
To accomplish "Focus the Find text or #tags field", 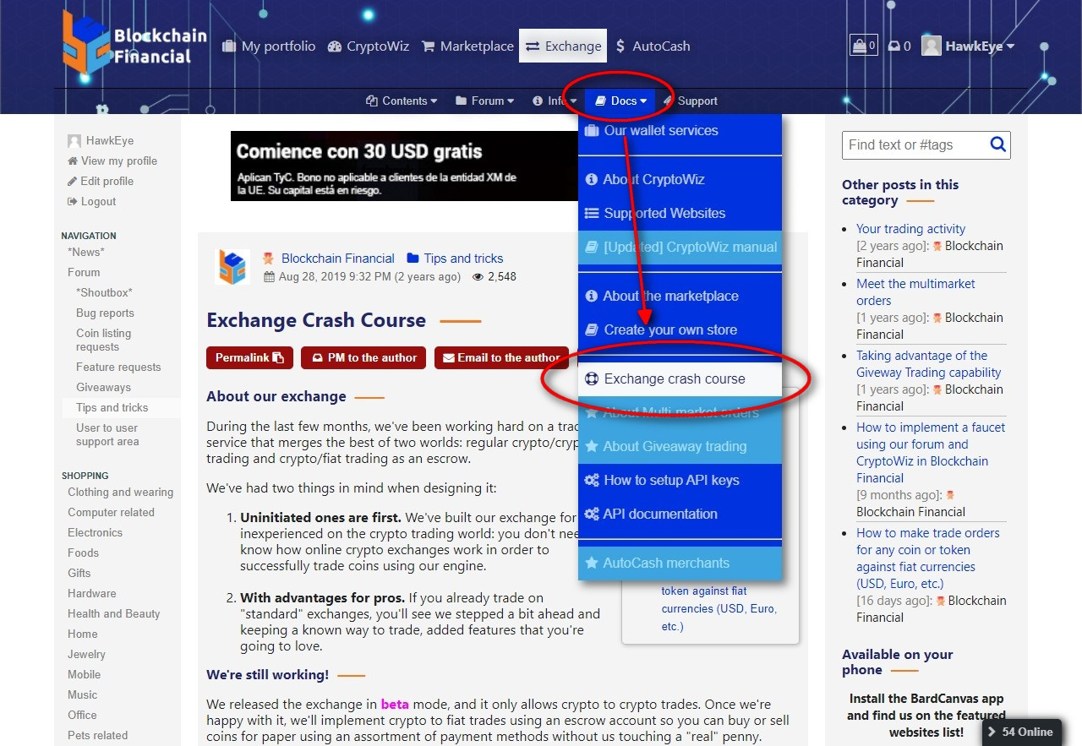I will [x=915, y=144].
